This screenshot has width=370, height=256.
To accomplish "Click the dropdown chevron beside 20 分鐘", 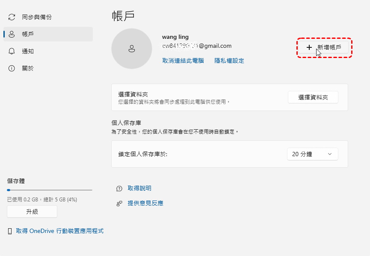I will (329, 154).
